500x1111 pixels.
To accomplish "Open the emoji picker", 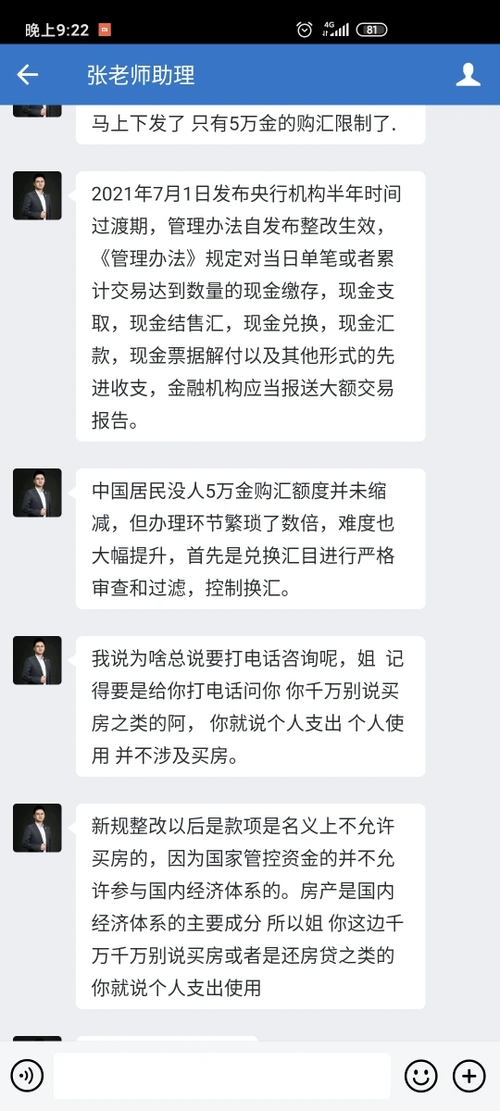I will click(x=421, y=1076).
